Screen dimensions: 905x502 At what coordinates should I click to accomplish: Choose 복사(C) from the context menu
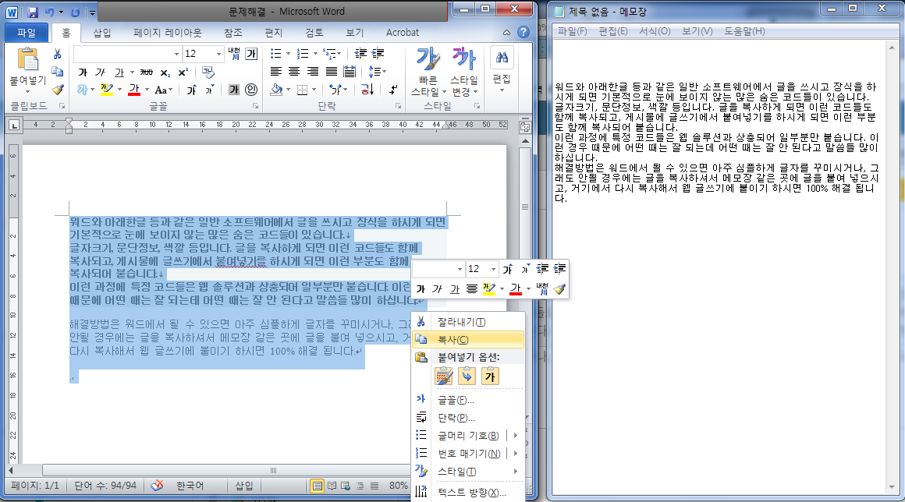452,339
